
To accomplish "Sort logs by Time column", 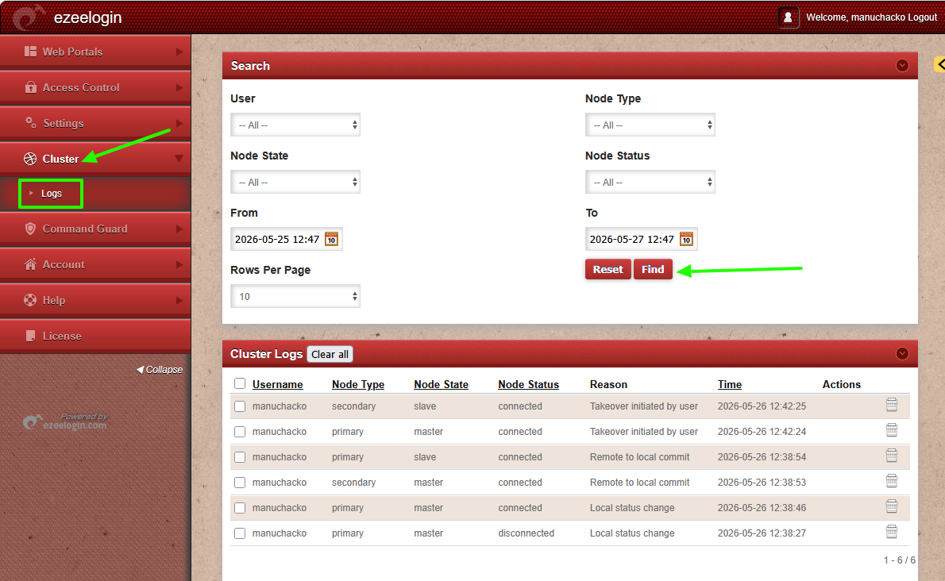I will point(729,384).
